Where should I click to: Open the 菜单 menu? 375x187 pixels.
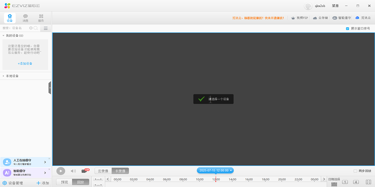pos(335,6)
